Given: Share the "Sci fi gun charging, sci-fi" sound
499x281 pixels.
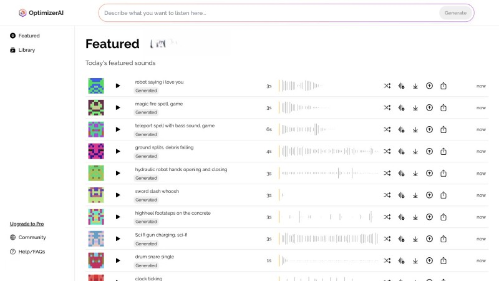Looking at the screenshot, I should tap(443, 239).
